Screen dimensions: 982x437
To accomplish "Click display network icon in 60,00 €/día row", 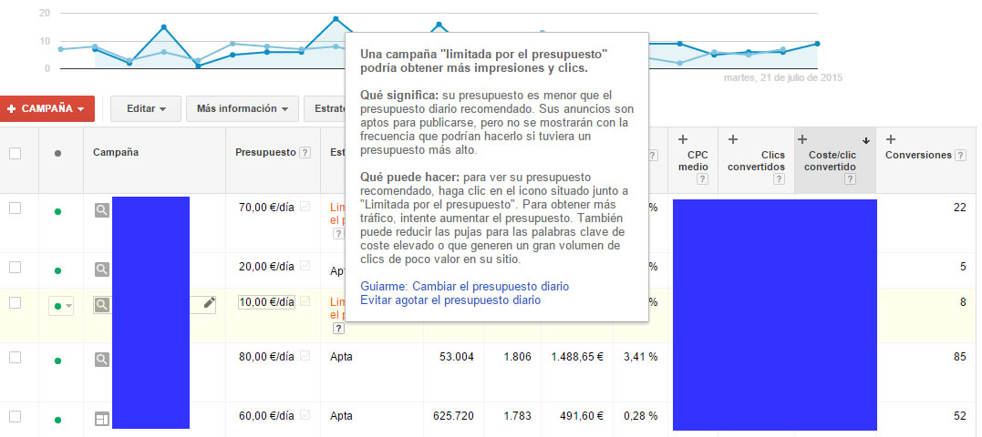I will tap(102, 418).
